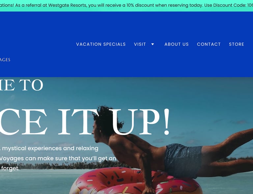Click the large 'IT UP!' headline
The width and height of the screenshot is (253, 194).
tap(114, 122)
